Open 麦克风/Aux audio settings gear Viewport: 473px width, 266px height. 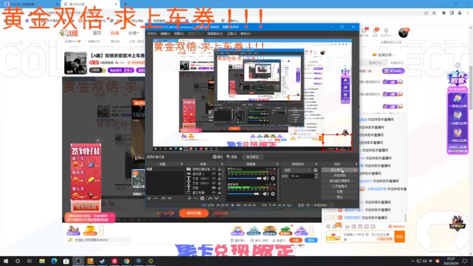(273, 179)
